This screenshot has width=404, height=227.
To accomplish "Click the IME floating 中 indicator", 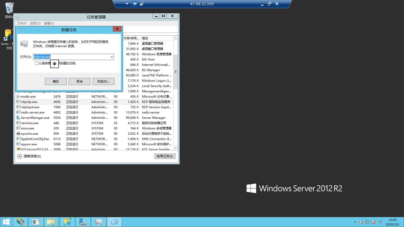I will [x=55, y=64].
